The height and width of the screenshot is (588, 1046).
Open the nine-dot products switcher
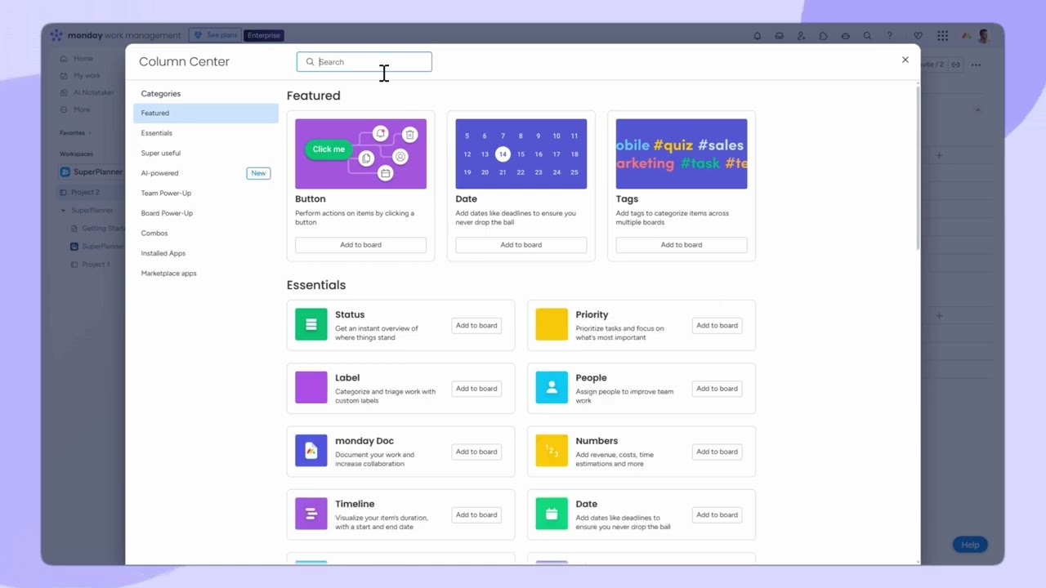[x=942, y=36]
